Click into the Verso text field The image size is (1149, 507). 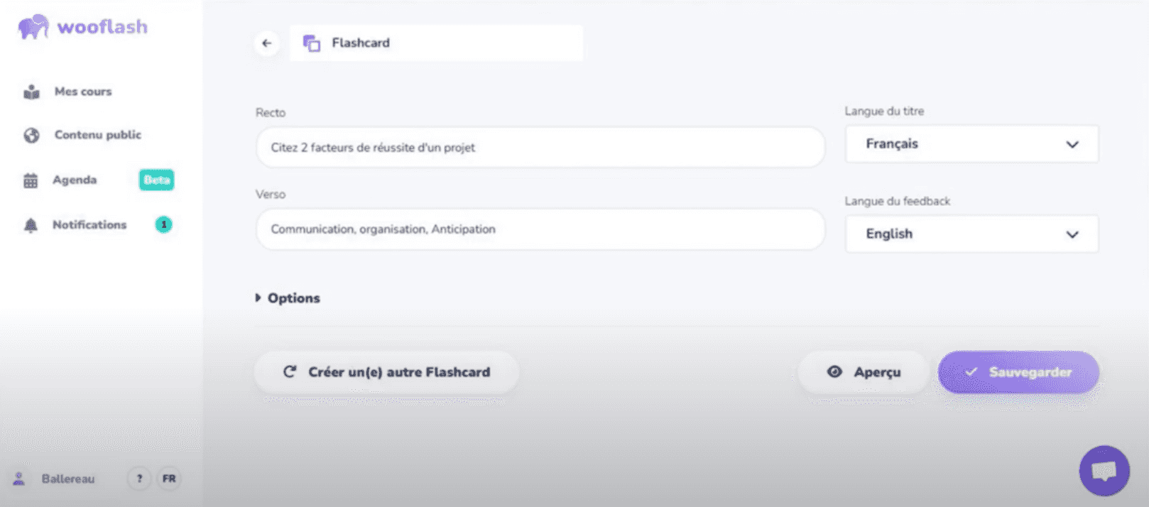(540, 229)
